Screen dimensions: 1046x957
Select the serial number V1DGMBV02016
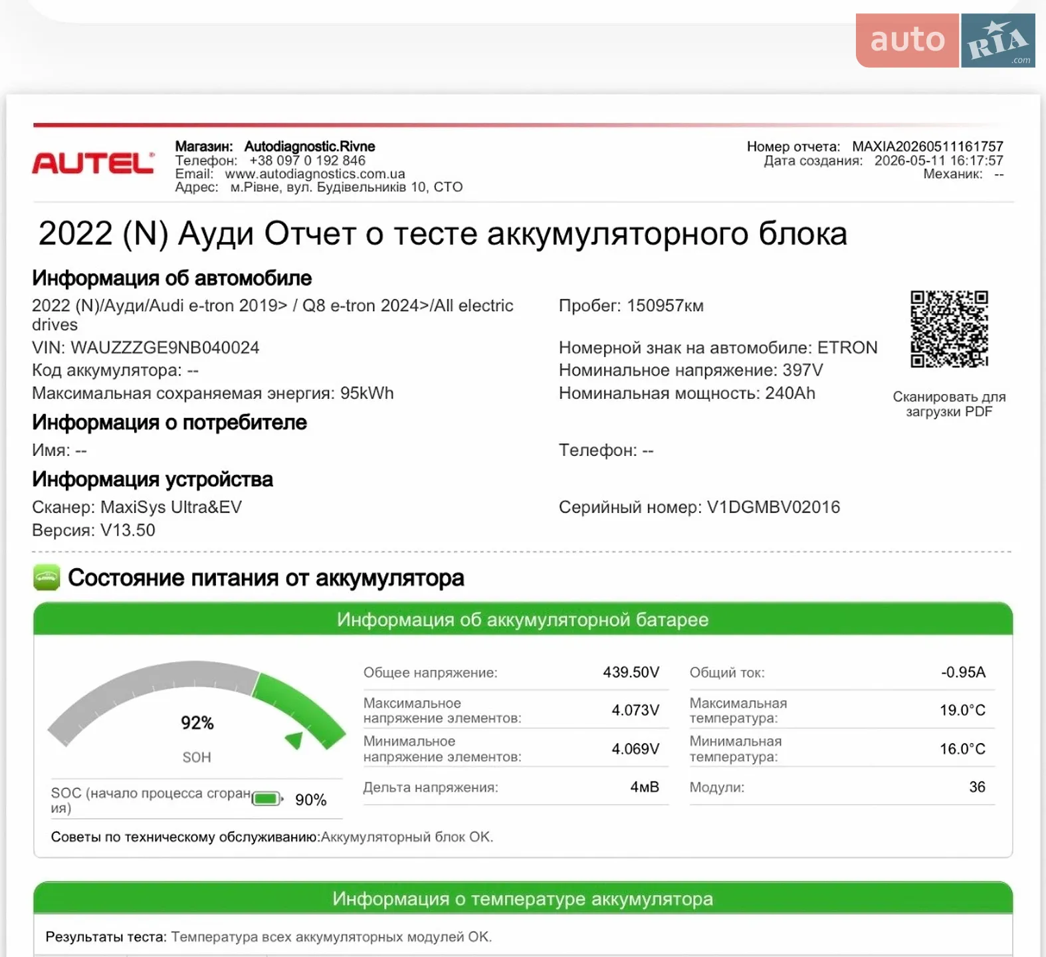pyautogui.click(x=774, y=507)
